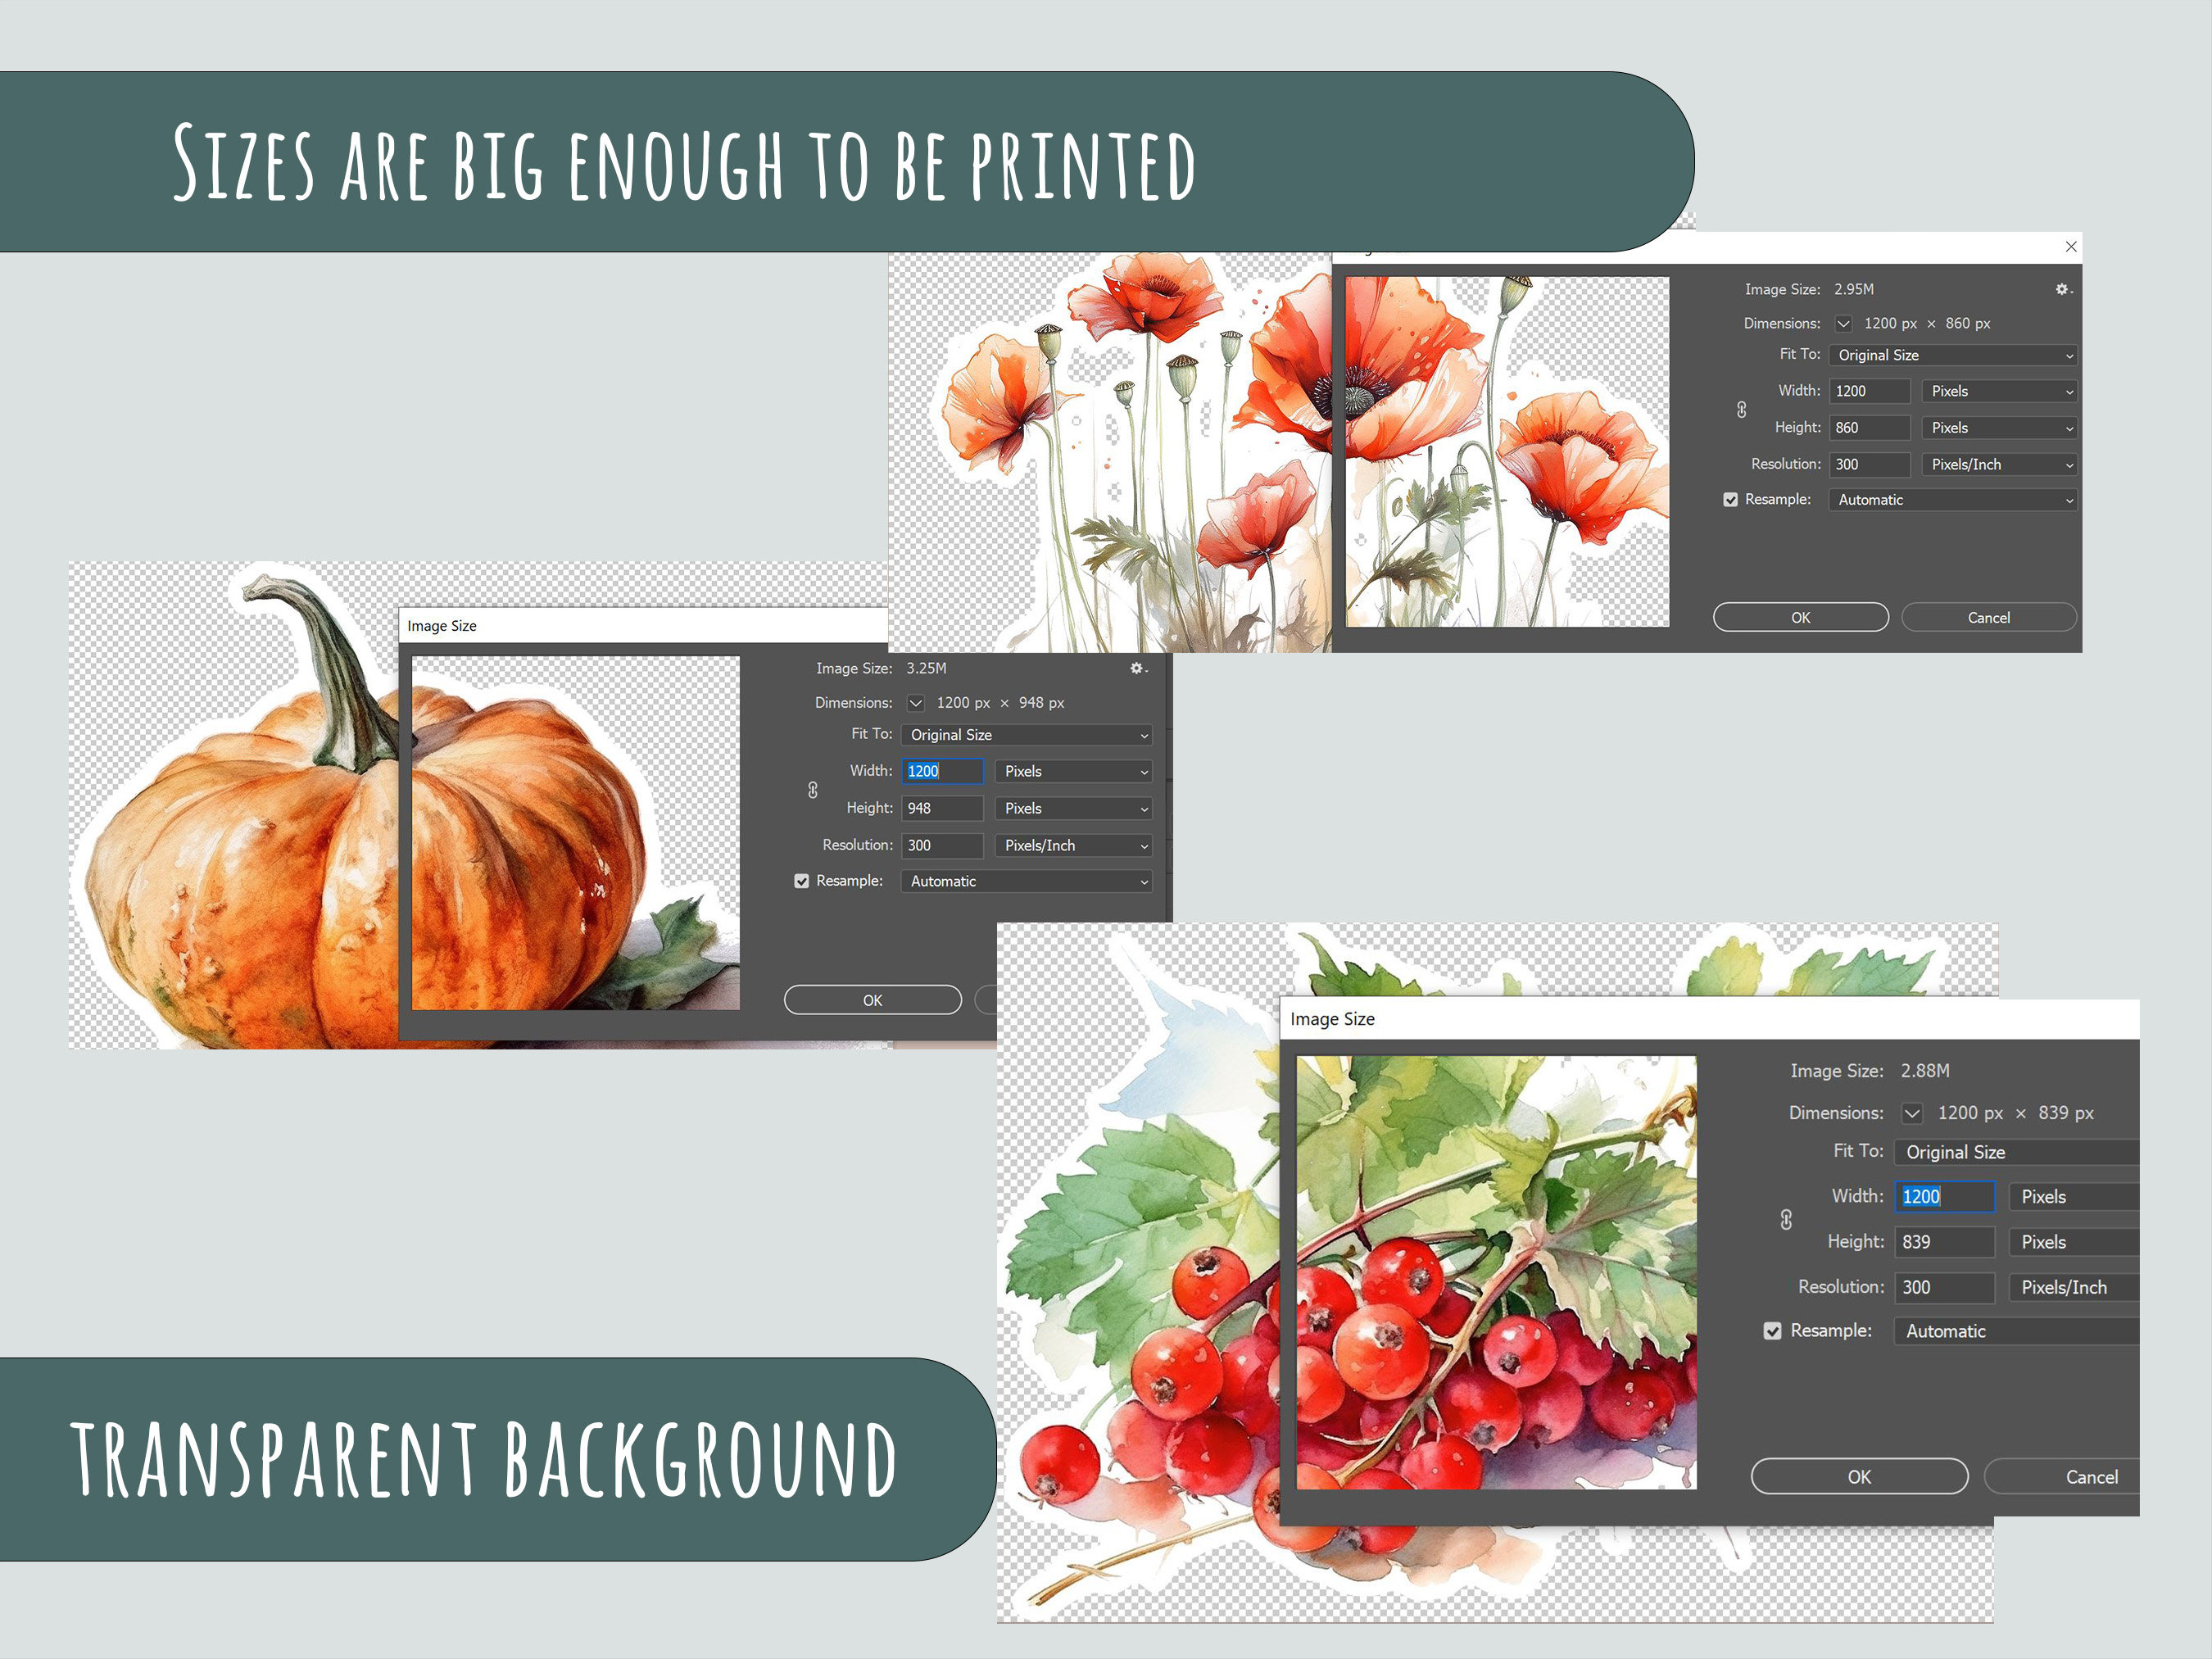The height and width of the screenshot is (1659, 2212).
Task: Uncheck Resample in the pumpkin Image Size dialog
Action: pyautogui.click(x=801, y=881)
